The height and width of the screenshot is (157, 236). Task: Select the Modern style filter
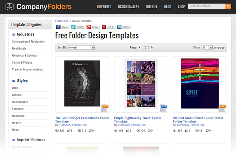click(17, 123)
